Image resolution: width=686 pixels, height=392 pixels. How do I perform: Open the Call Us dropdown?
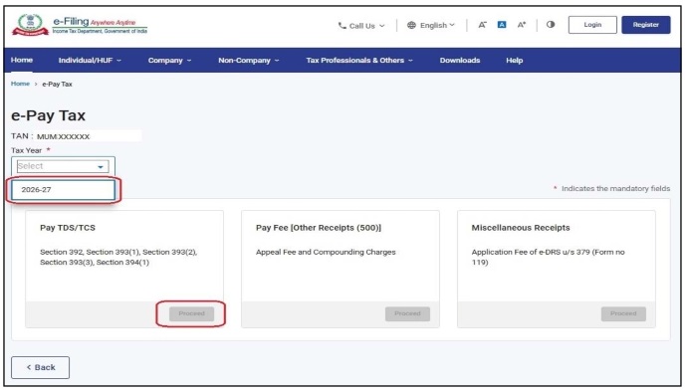[x=361, y=26]
